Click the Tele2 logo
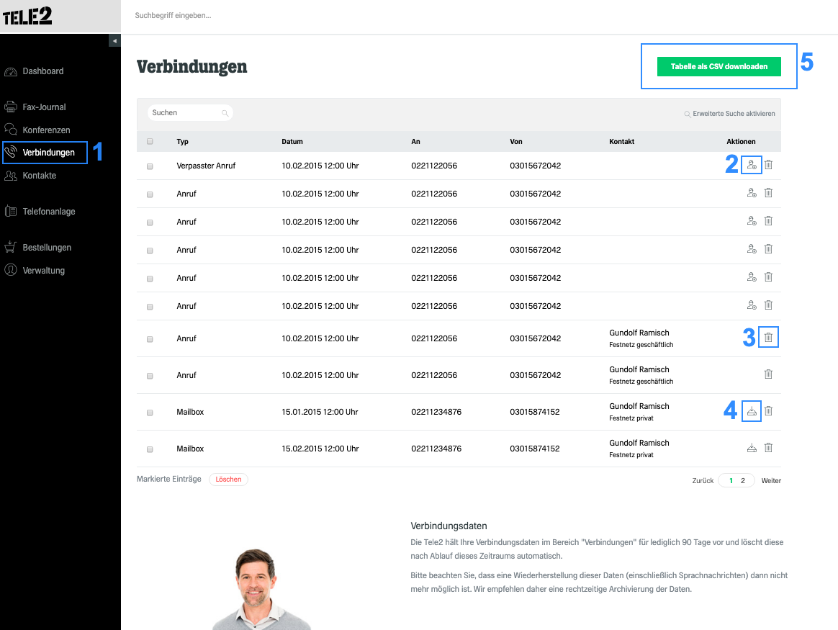 (27, 16)
